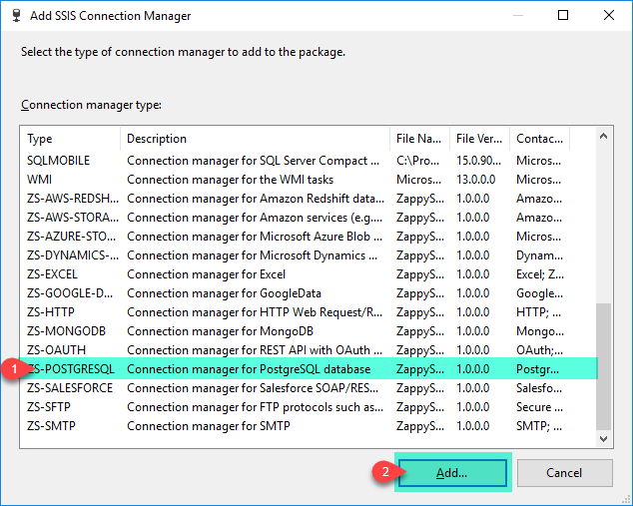Viewport: 633px width, 506px height.
Task: Sort by the Description column header
Action: [x=256, y=139]
